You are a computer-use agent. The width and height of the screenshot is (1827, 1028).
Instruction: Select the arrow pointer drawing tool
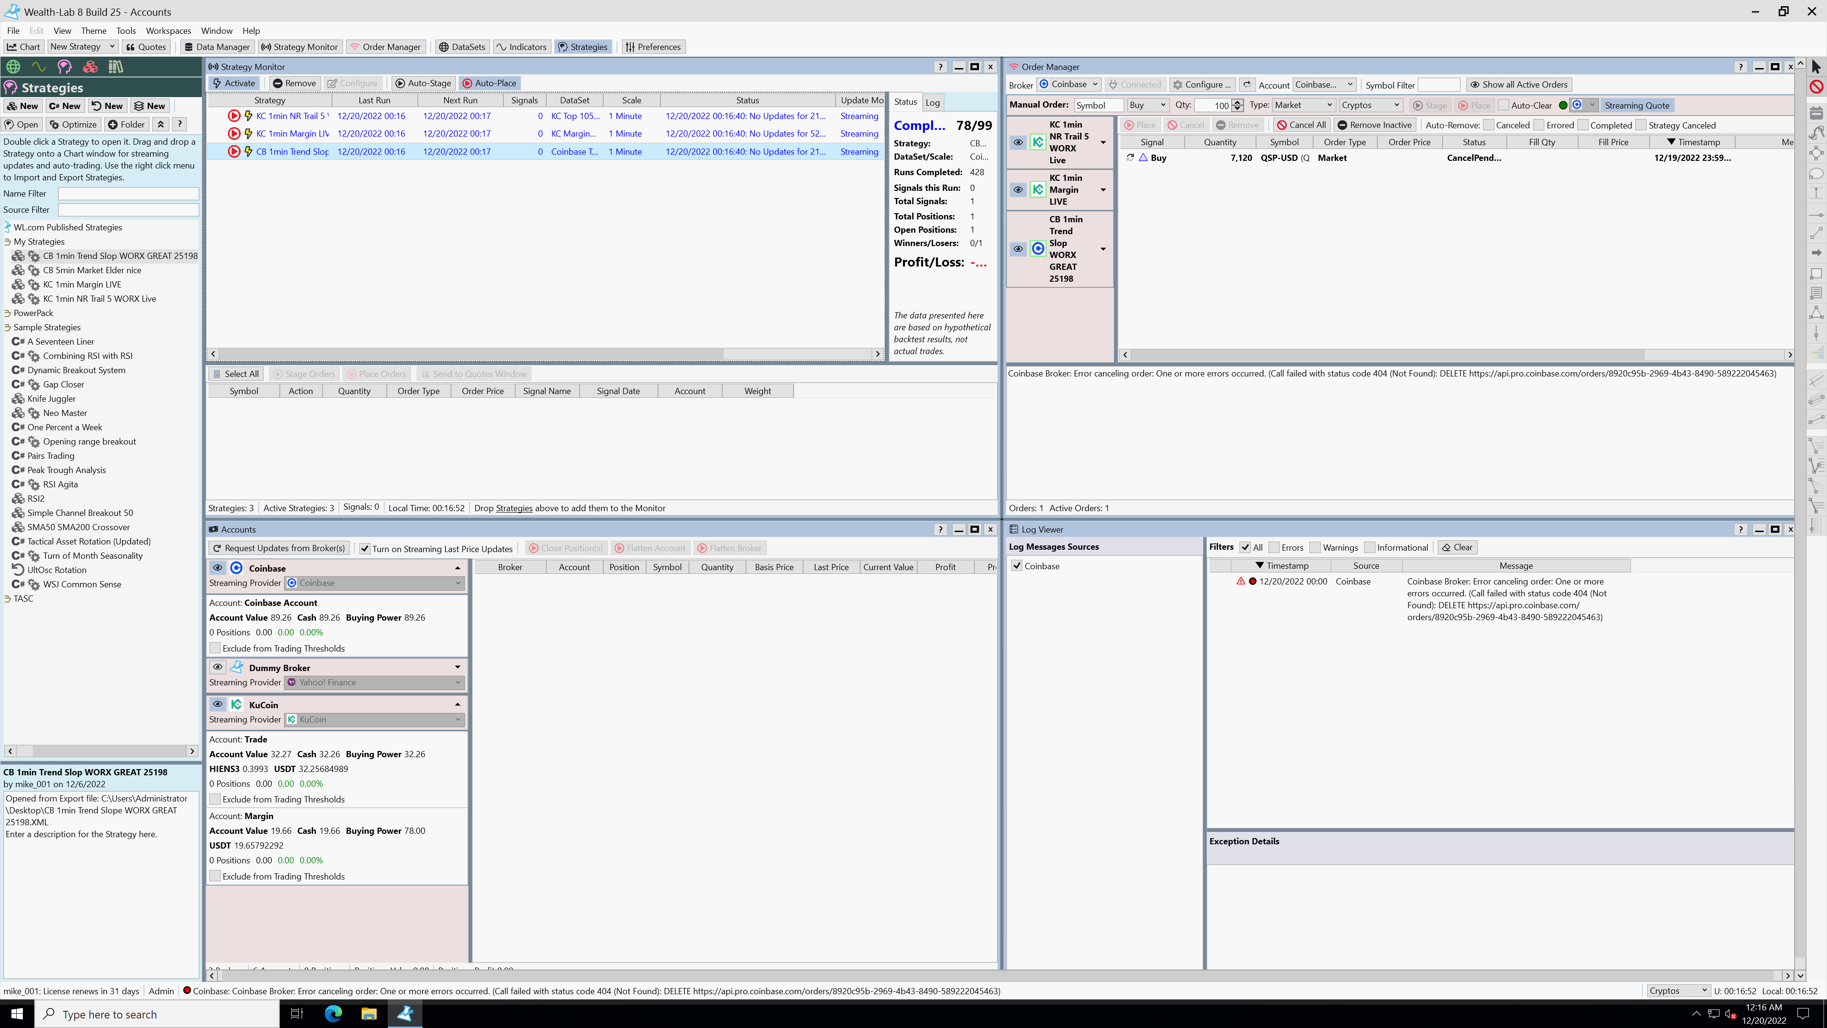pos(1816,67)
